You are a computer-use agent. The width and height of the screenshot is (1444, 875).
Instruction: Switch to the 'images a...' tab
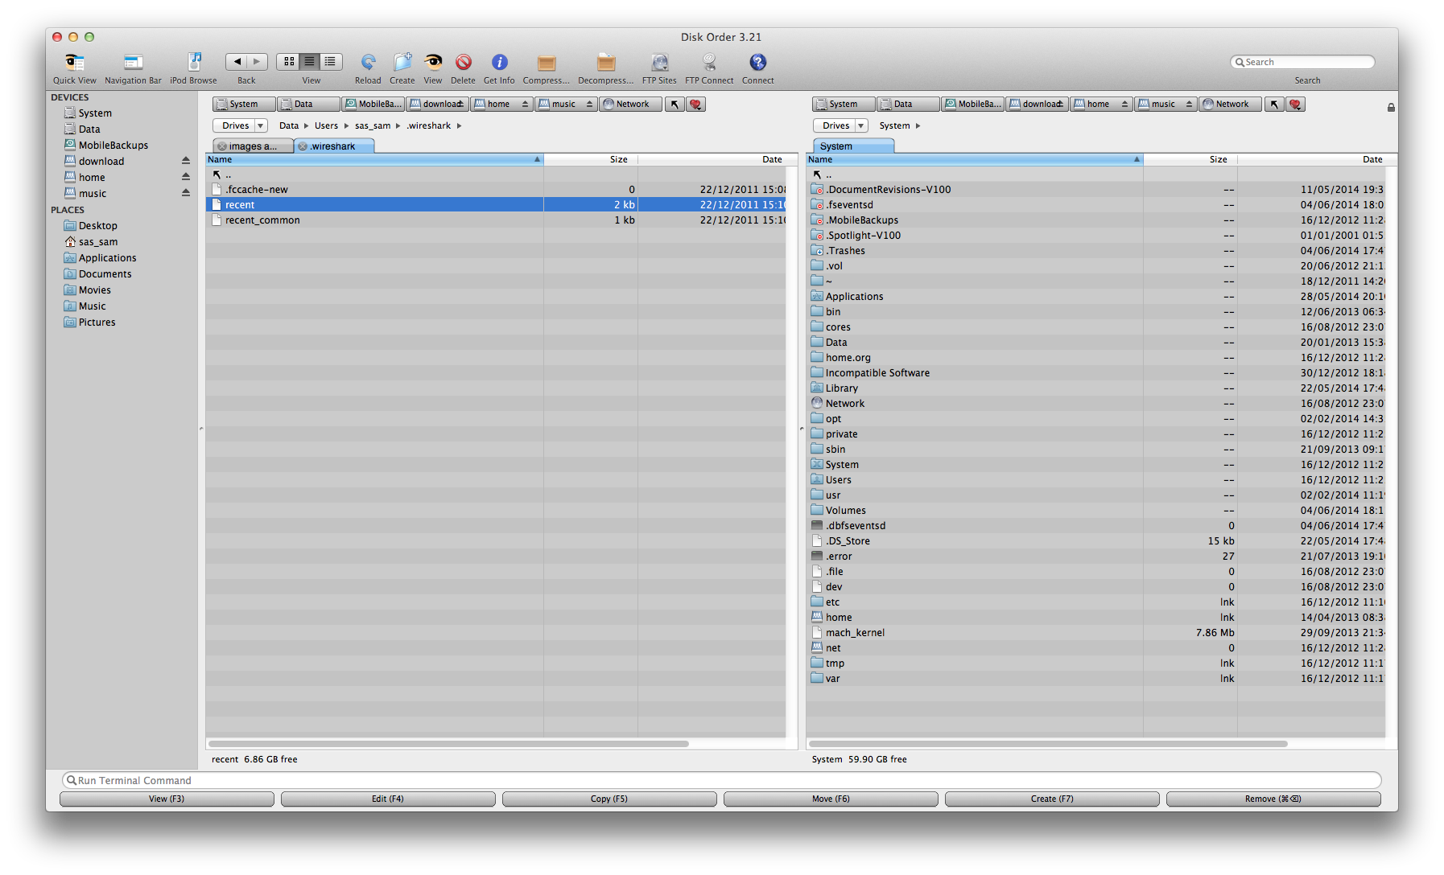(253, 146)
